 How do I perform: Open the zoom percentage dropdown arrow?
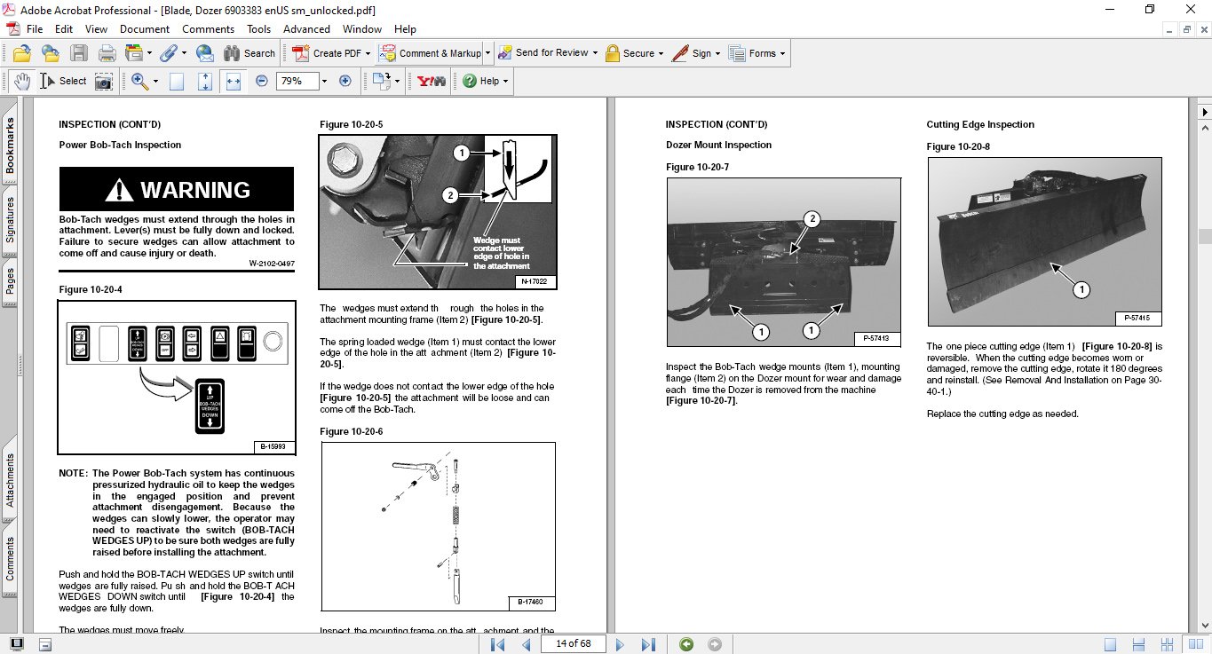(x=324, y=81)
